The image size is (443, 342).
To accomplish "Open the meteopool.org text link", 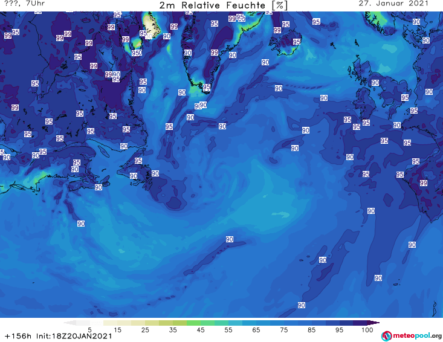I will click(417, 335).
